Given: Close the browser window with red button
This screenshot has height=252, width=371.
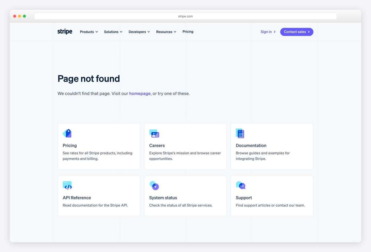Looking at the screenshot, I should click(15, 16).
